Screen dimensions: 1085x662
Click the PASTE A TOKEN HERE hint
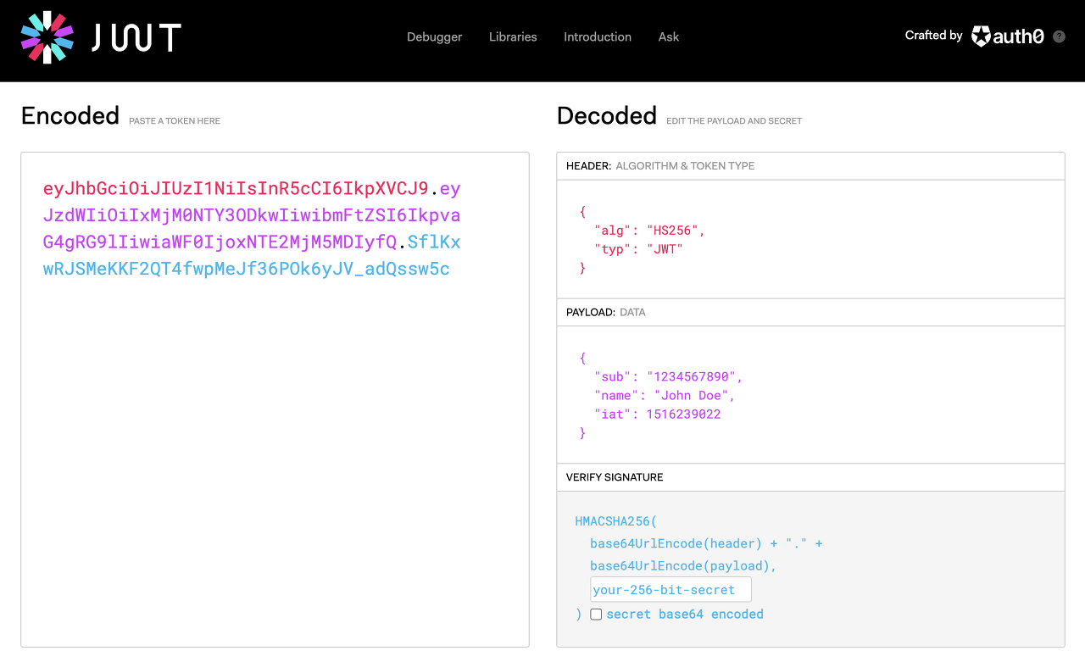175,121
